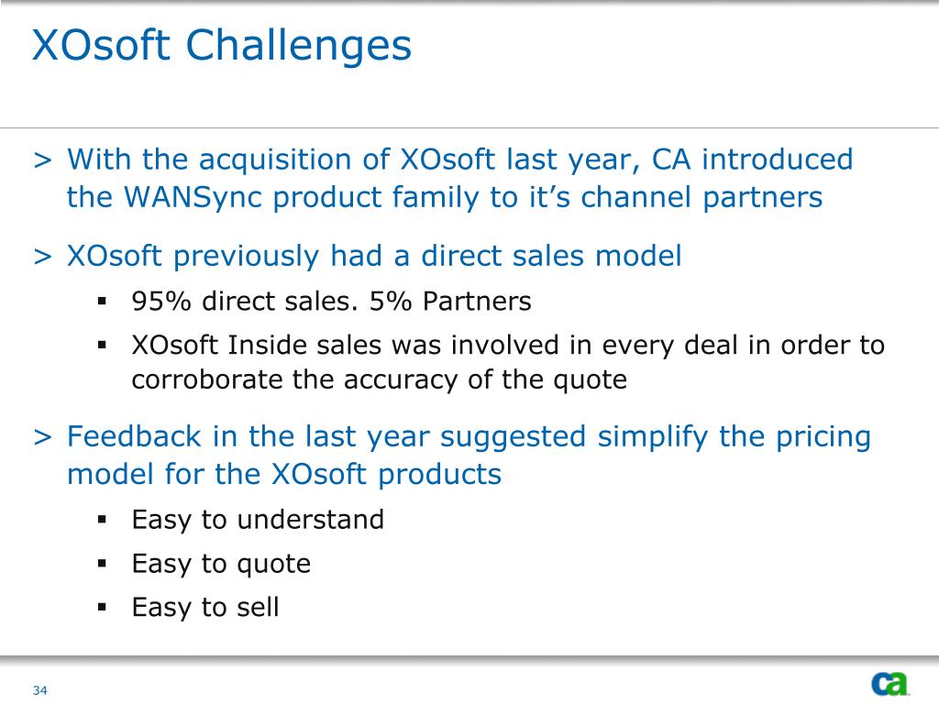Click the square bullet beside 'Easy to sell'
This screenshot has width=939, height=704.
coord(102,608)
